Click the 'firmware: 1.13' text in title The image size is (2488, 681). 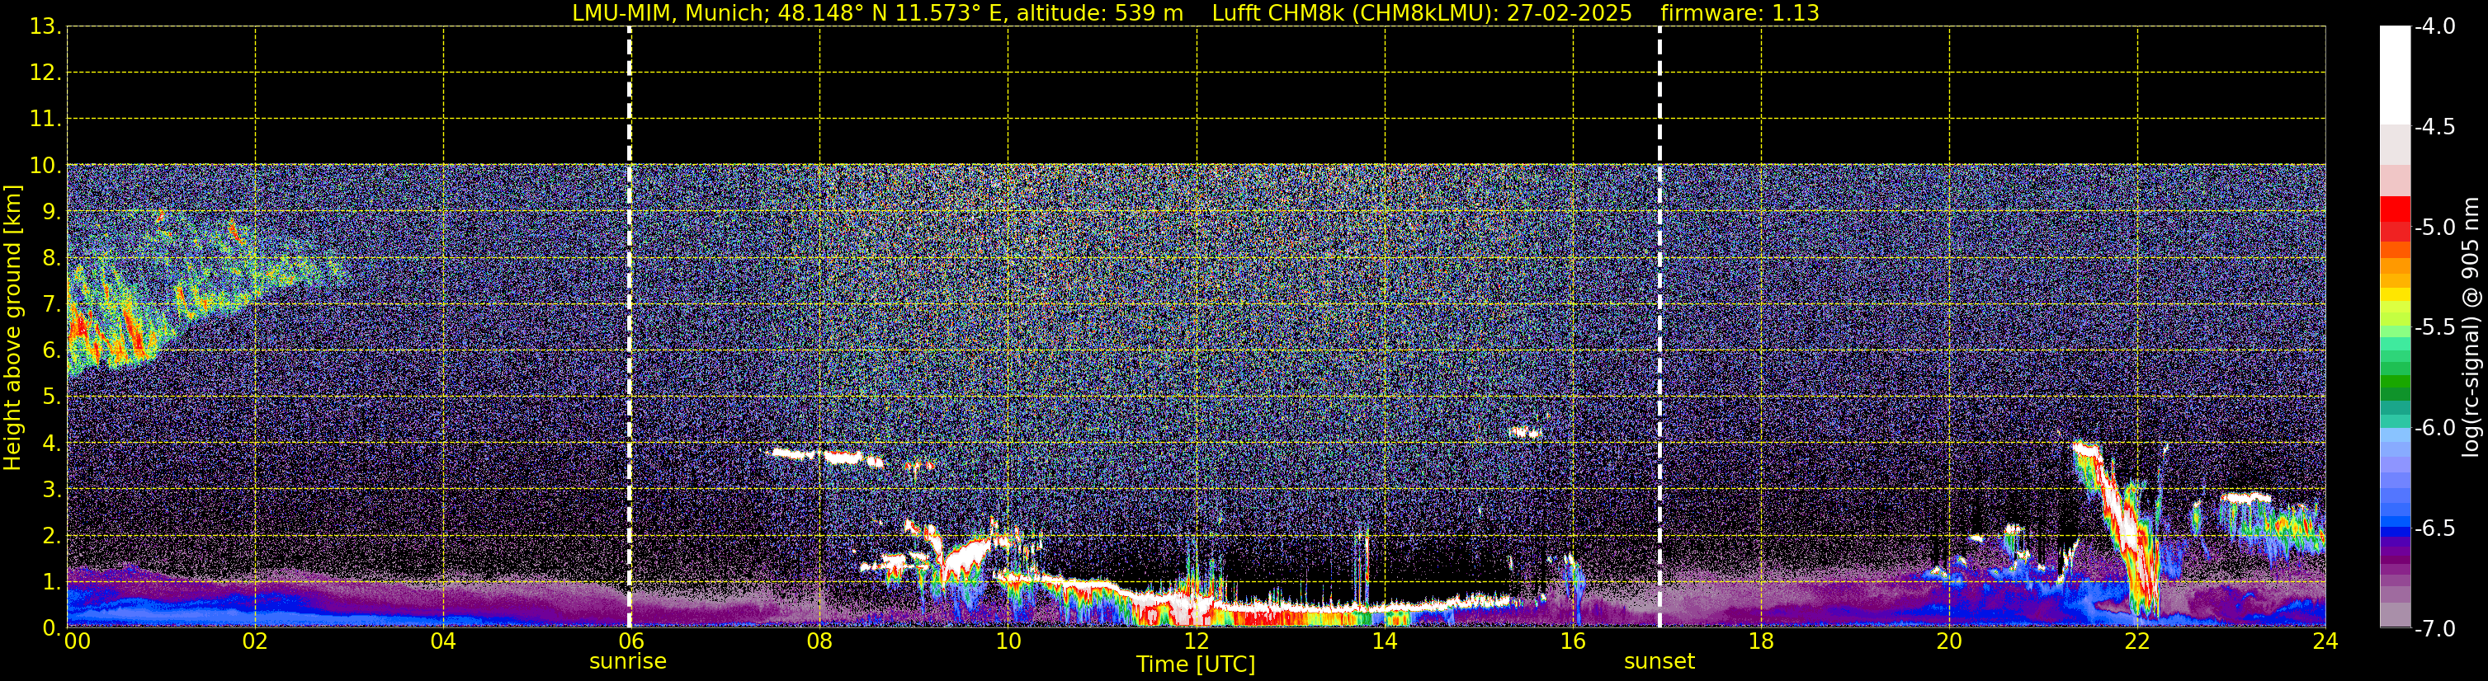click(1740, 13)
